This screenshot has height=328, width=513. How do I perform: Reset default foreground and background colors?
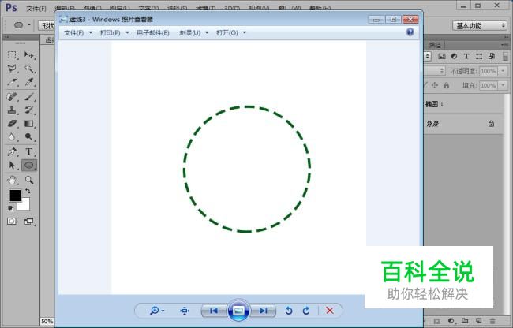(10, 208)
